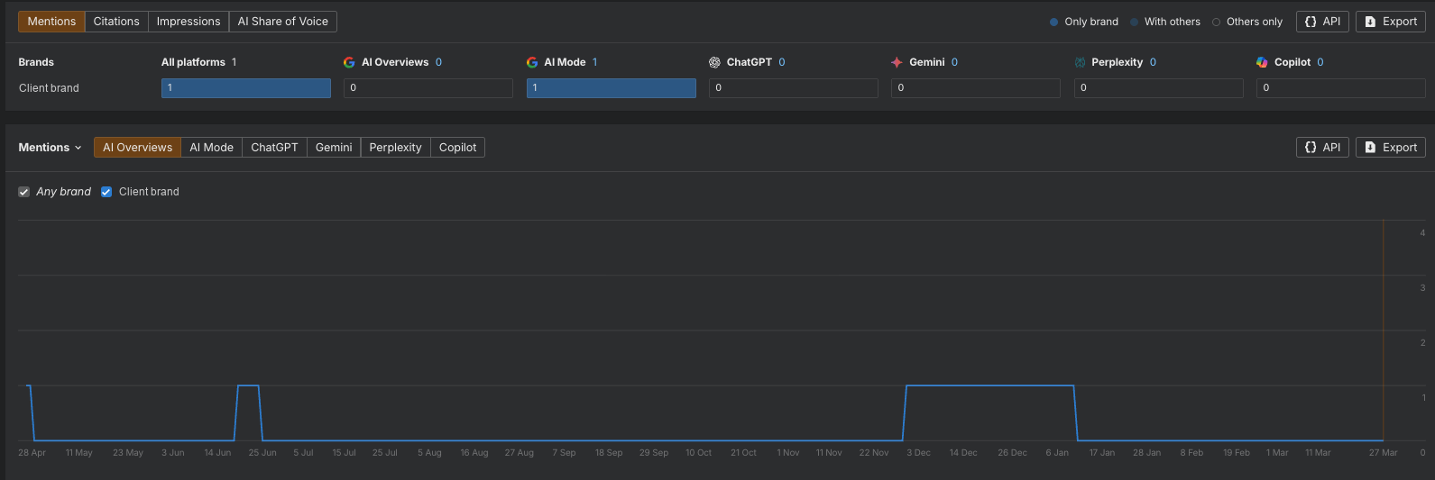Viewport: 1435px width, 480px height.
Task: Open the API button in top panel
Action: click(1322, 22)
